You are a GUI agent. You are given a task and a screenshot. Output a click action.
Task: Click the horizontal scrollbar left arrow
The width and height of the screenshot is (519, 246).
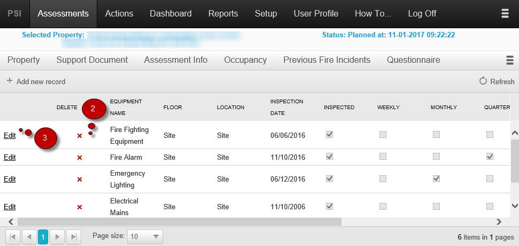pyautogui.click(x=11, y=222)
